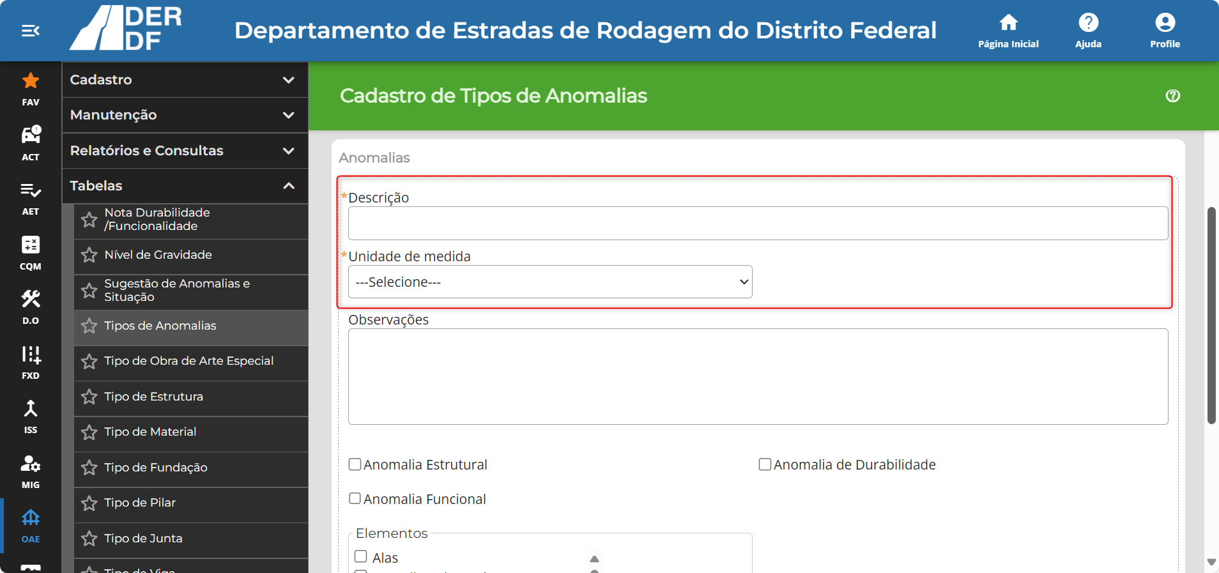Click the page help icon in green header
Screen dimensions: 1219x573
[1172, 96]
